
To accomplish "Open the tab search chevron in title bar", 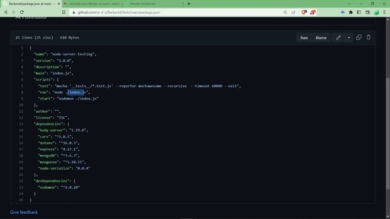I will [x=349, y=4].
